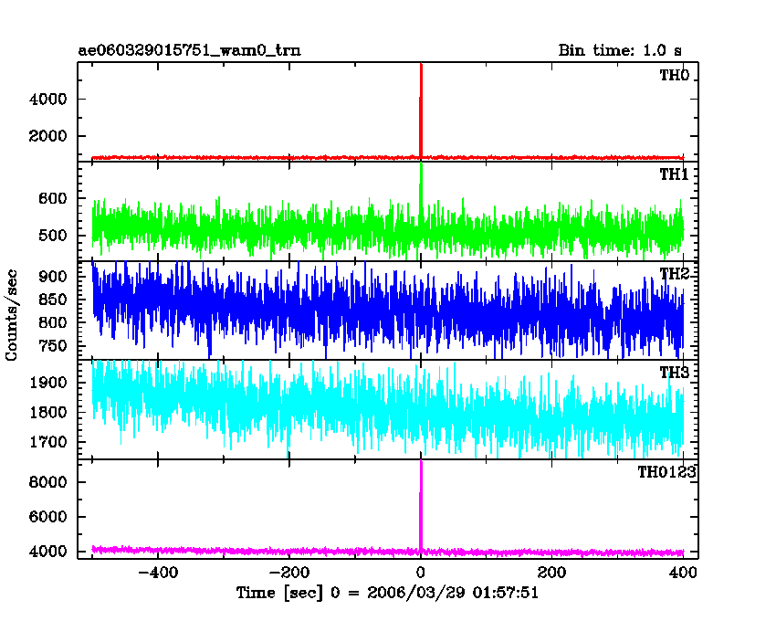The image size is (776, 621).
Task: Click the magenta burst spike in TH0123 panel
Action: click(421, 504)
